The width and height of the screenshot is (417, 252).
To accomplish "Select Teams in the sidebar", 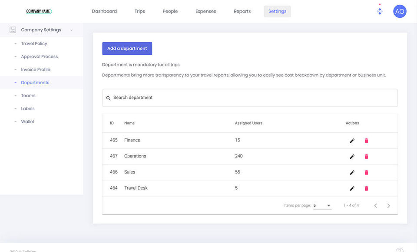I will click(28, 95).
